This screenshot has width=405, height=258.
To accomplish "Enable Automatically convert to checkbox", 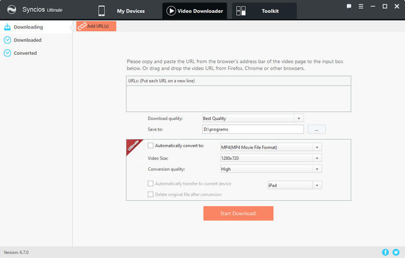I will (x=151, y=146).
